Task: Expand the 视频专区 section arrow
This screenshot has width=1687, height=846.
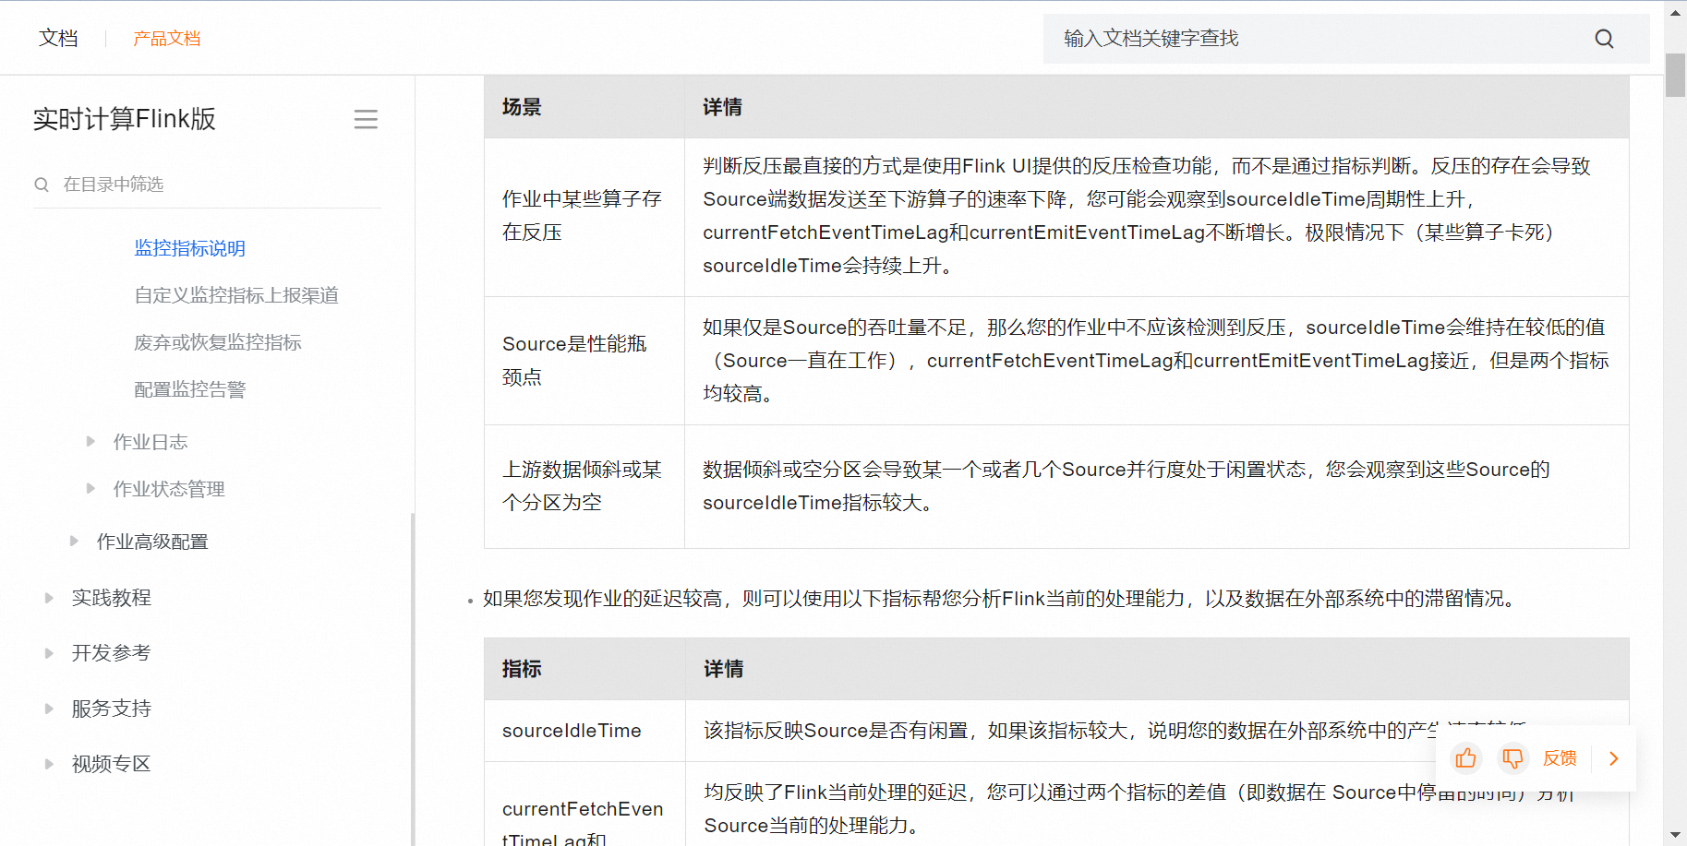Action: [49, 764]
